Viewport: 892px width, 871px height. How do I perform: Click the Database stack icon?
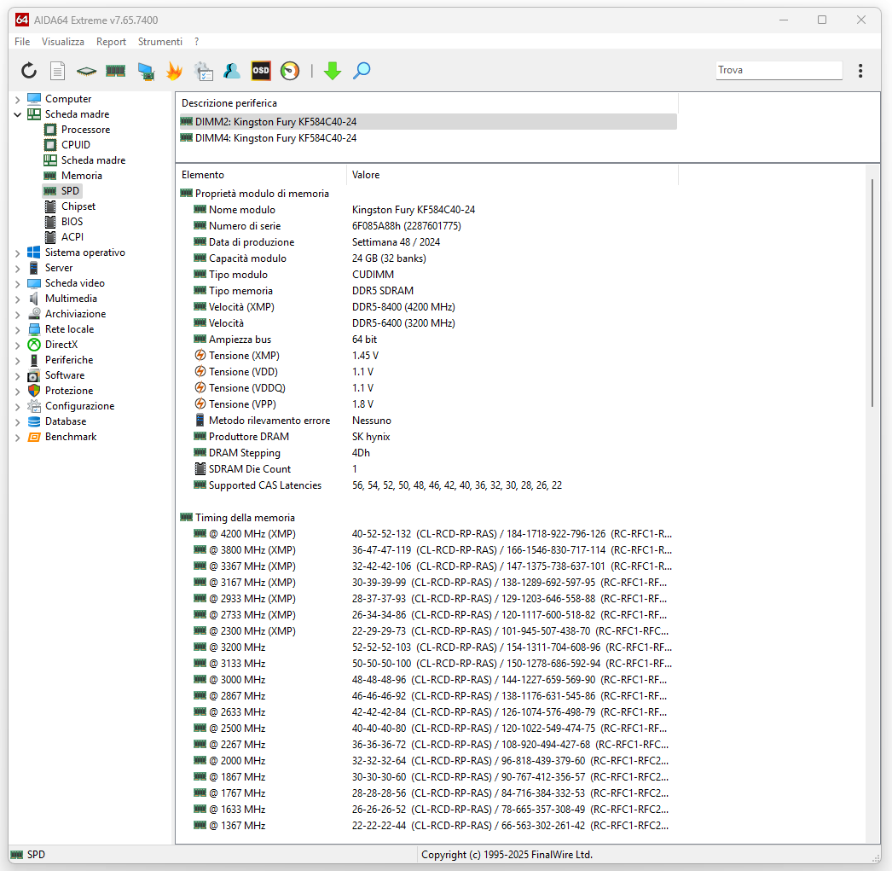[x=34, y=421]
